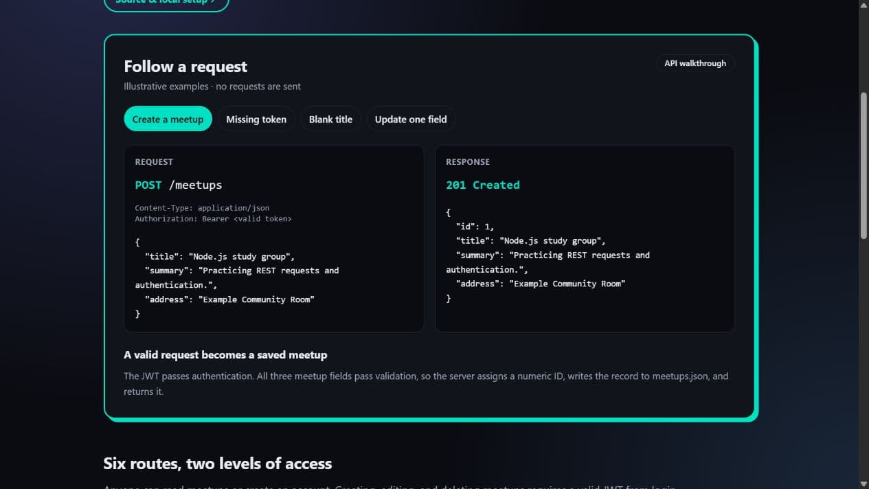This screenshot has height=489, width=869.
Task: Click the scrollbar down arrow
Action: tap(864, 484)
